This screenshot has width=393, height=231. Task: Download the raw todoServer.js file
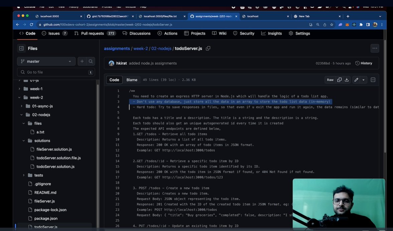point(347,80)
